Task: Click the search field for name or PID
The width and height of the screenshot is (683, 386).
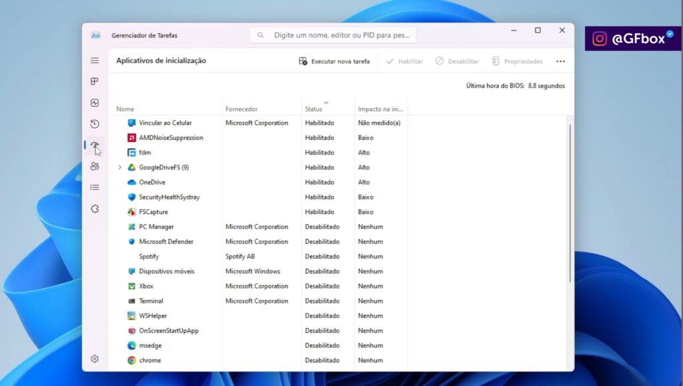Action: pyautogui.click(x=333, y=35)
